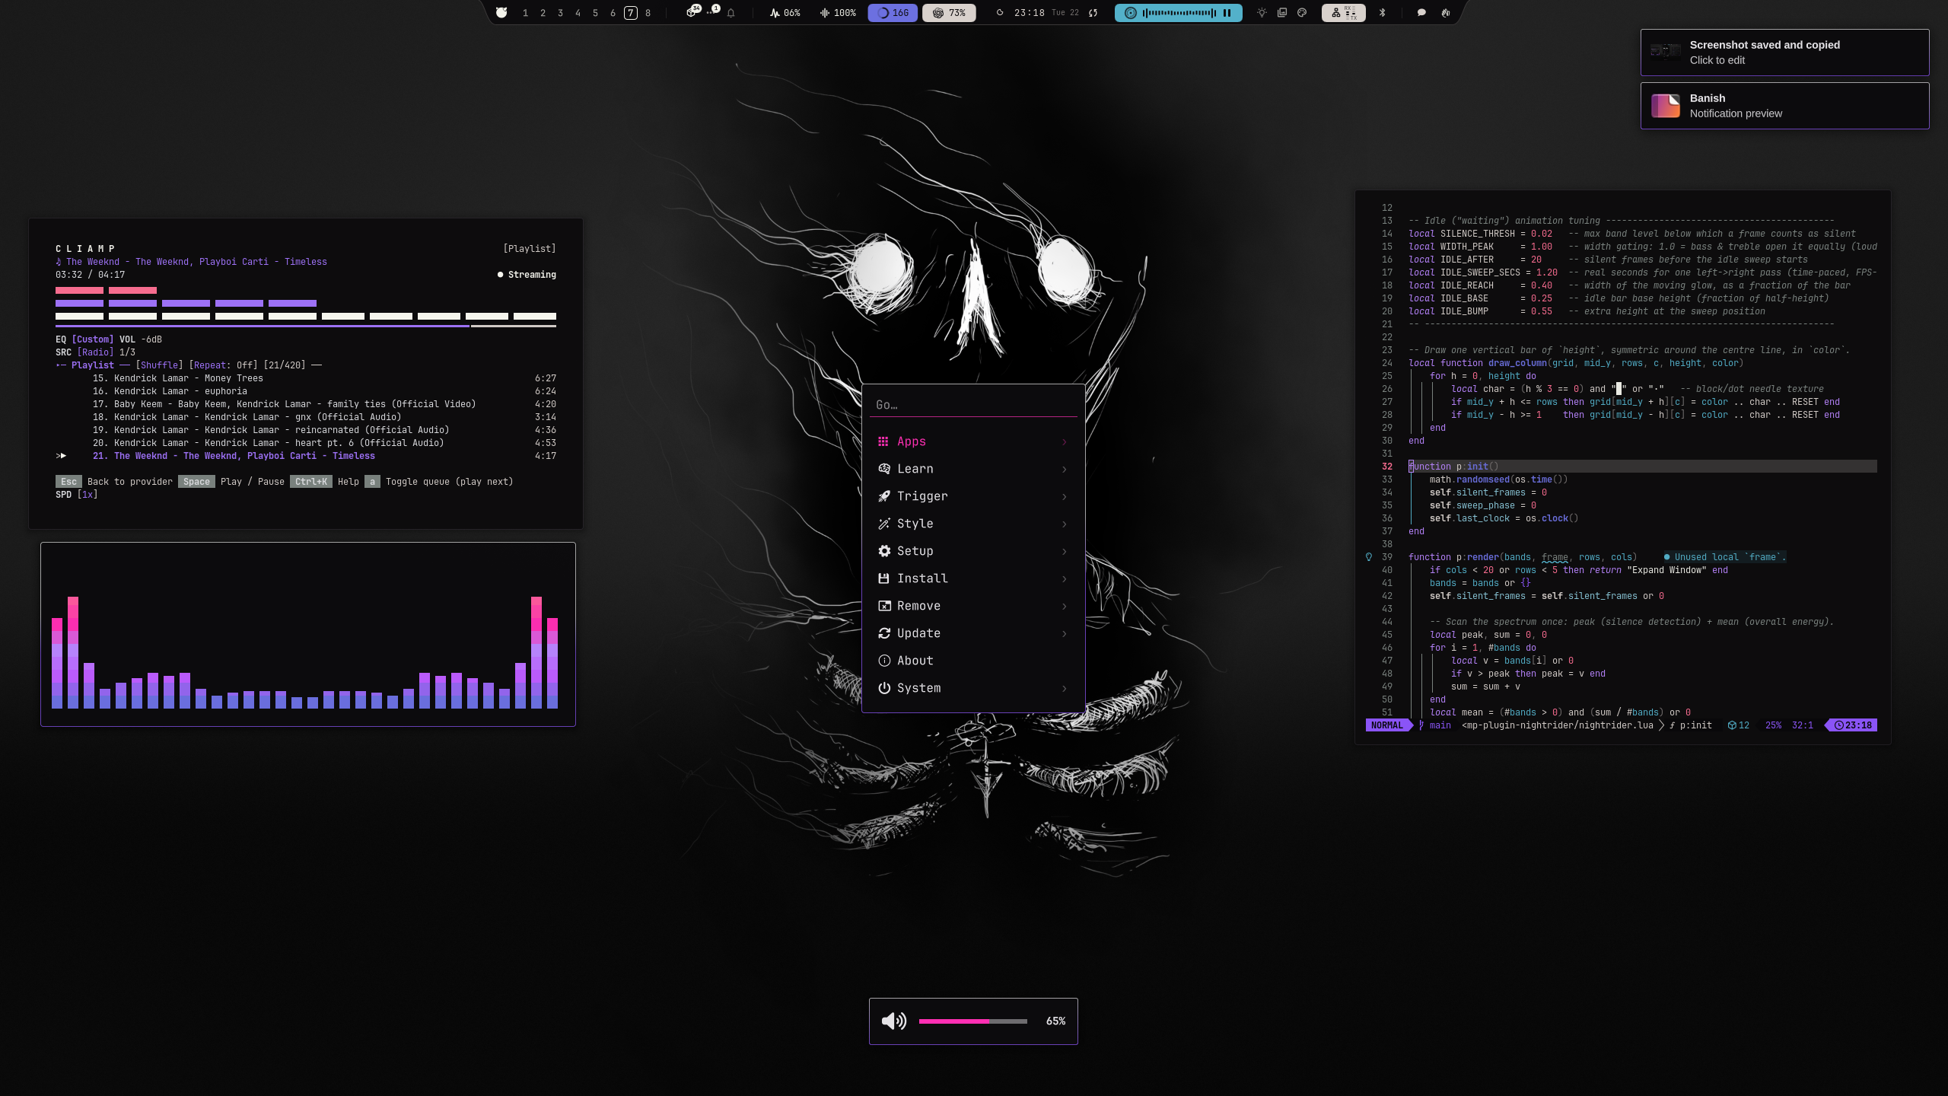
Task: Click the hand icon at the bar's right end
Action: (x=1445, y=13)
